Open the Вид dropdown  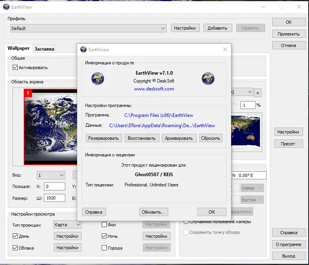(x=51, y=175)
